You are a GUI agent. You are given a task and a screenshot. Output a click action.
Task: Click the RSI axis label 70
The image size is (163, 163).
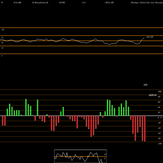tap(2, 37)
